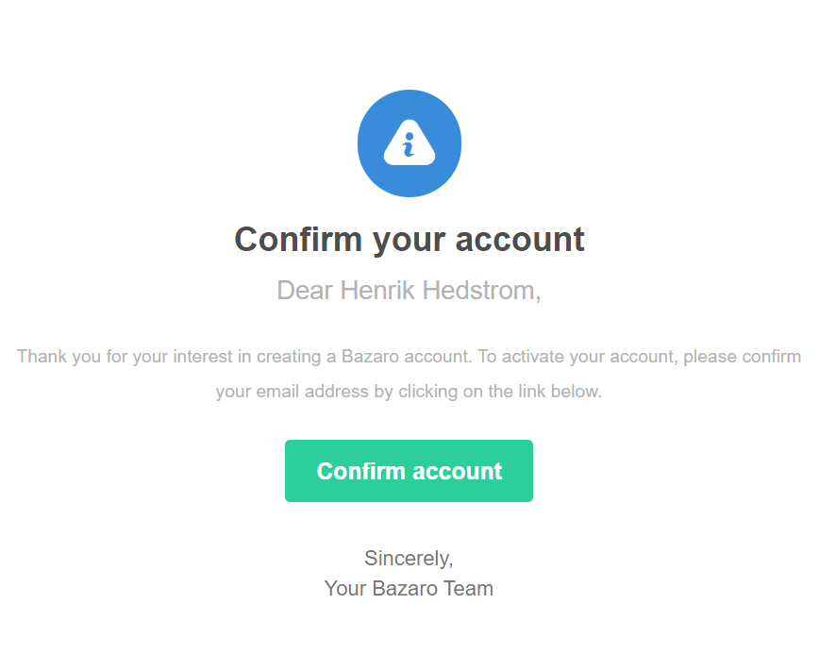The image size is (819, 671).
Task: Click the "Your Bazaro Team" signature
Action: pos(409,589)
